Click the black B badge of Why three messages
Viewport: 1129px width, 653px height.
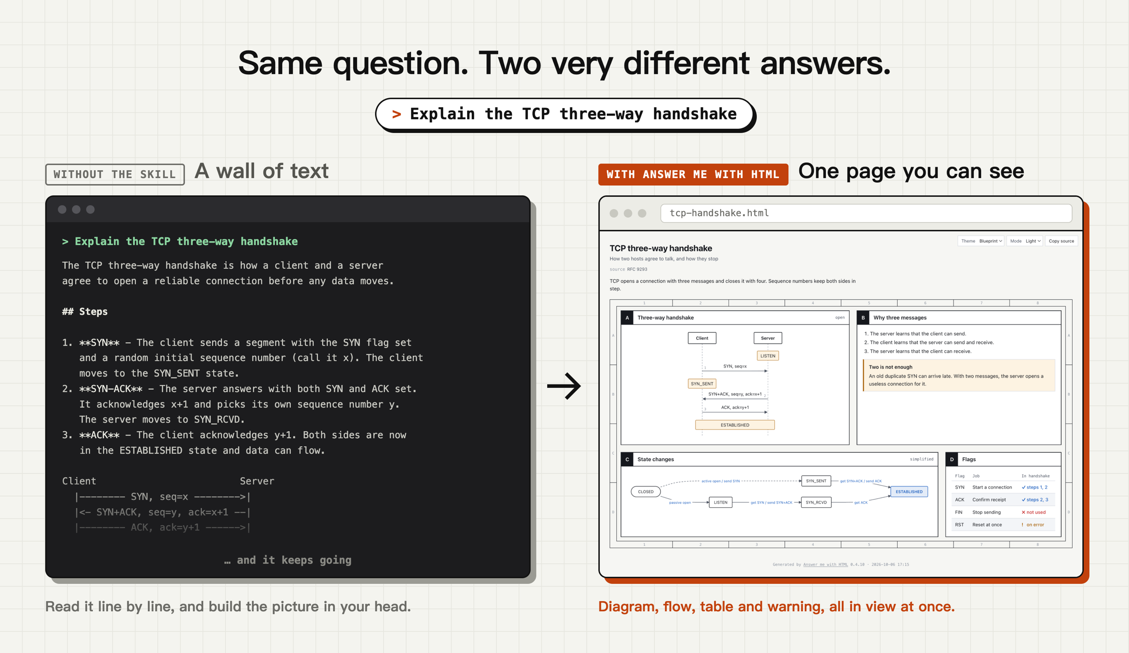click(x=863, y=318)
